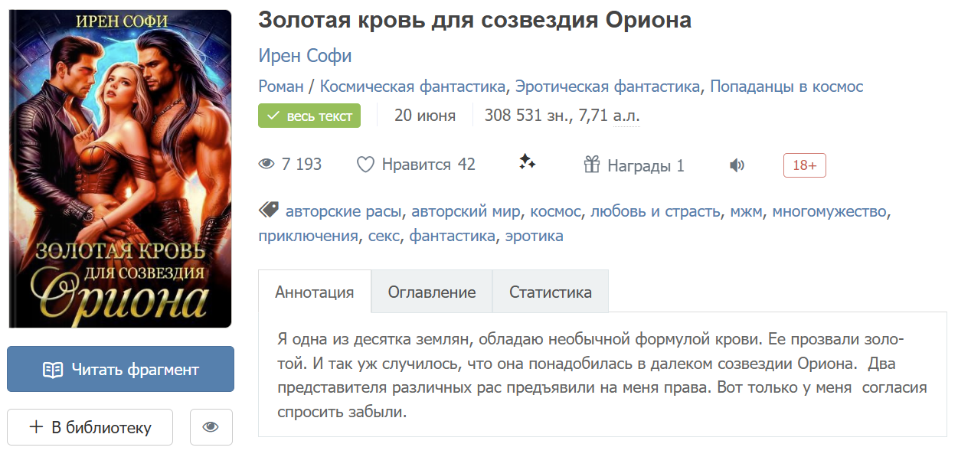The width and height of the screenshot is (958, 457).
Task: Click the views eye counter icon
Action: pos(266,165)
